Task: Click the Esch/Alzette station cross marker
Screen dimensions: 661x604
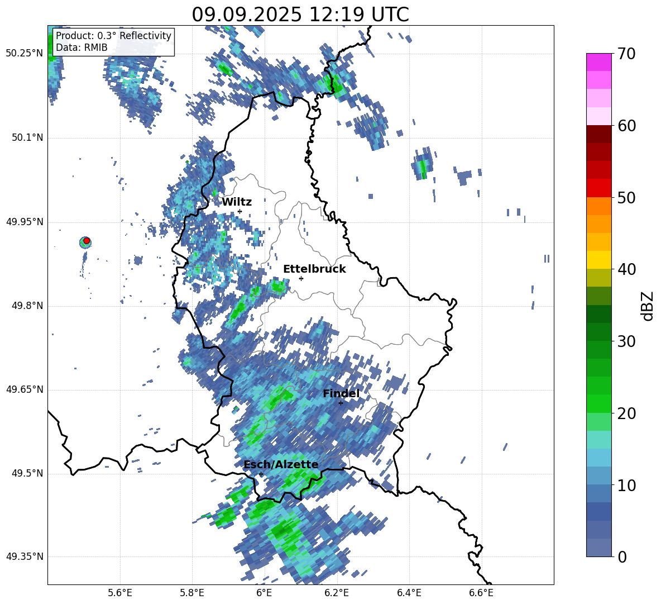Action: click(x=261, y=474)
